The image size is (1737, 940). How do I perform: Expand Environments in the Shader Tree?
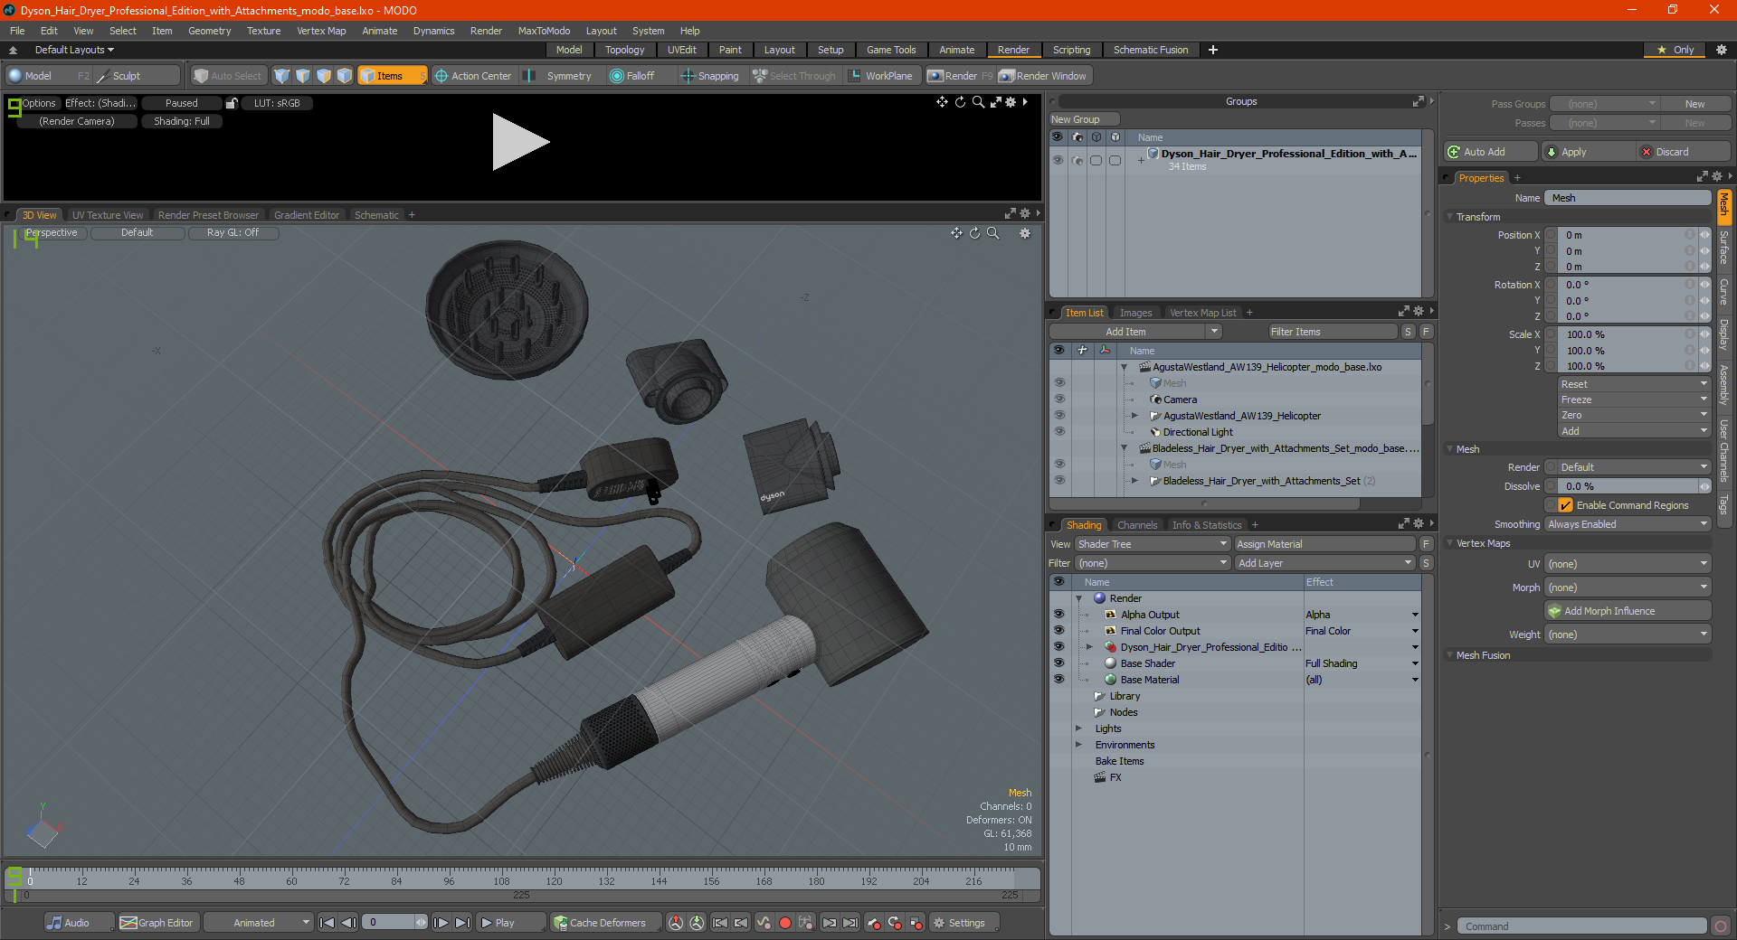click(1078, 745)
